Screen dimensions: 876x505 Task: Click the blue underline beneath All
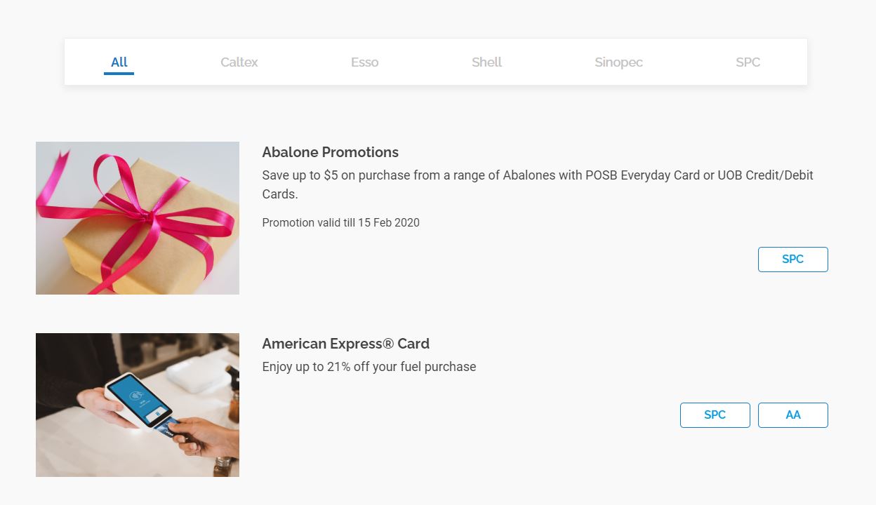pos(119,73)
